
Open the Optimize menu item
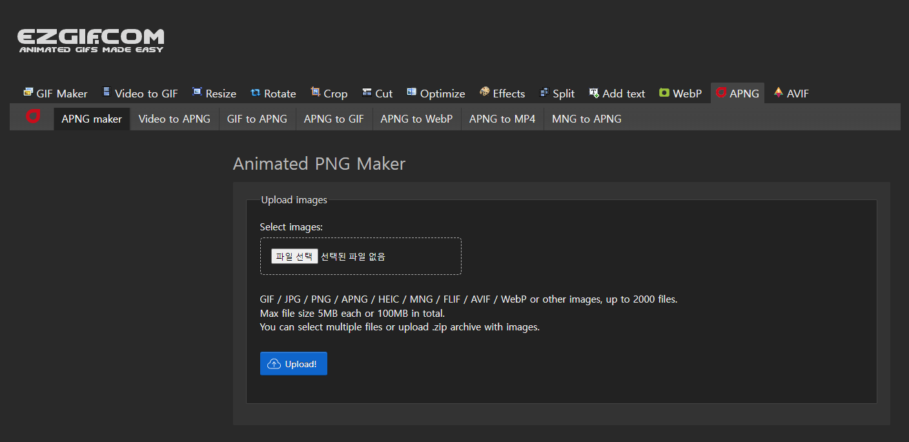(436, 94)
